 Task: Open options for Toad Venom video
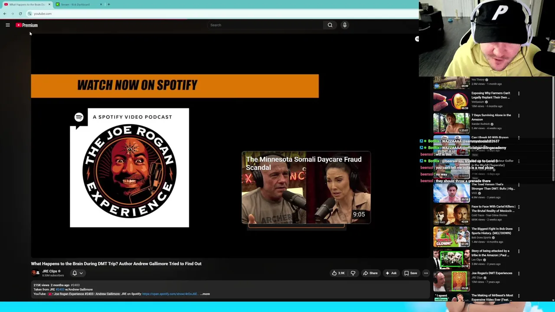[x=519, y=185]
